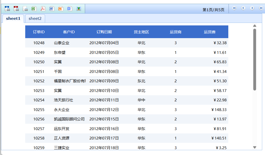Click the printer icon with blue page
The height and width of the screenshot is (155, 265).
7,9
